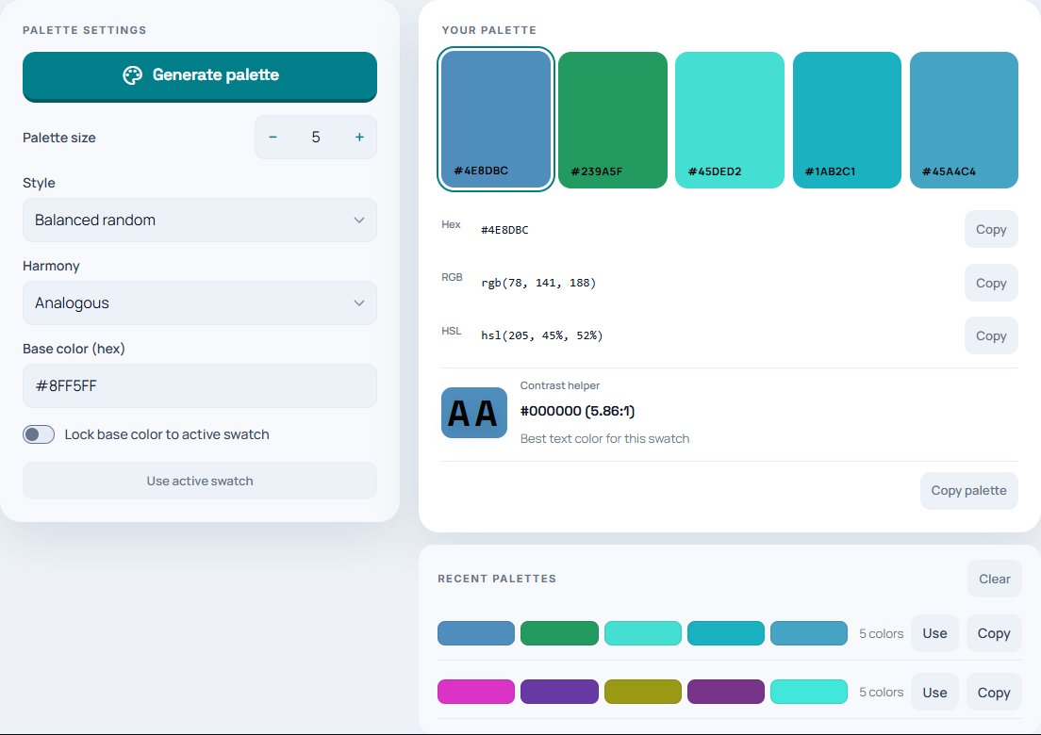Use the second recent magenta palette
This screenshot has height=735, width=1041.
pos(934,693)
